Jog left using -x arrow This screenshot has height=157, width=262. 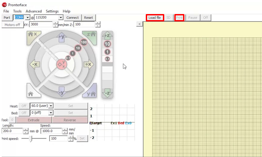pos(35,64)
